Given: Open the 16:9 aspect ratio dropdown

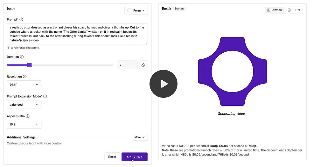Looking at the screenshot, I should [x=24, y=124].
